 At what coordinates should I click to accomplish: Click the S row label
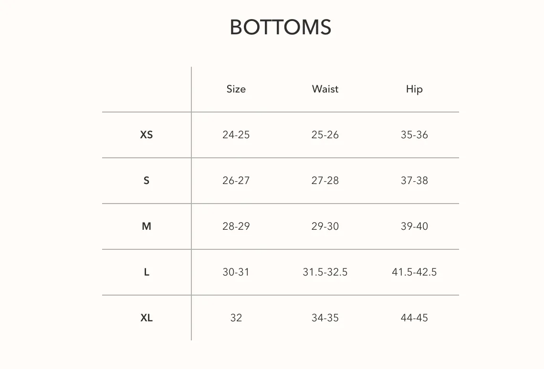tap(146, 181)
